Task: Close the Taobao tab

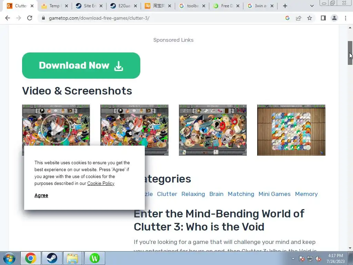Action: (x=170, y=6)
